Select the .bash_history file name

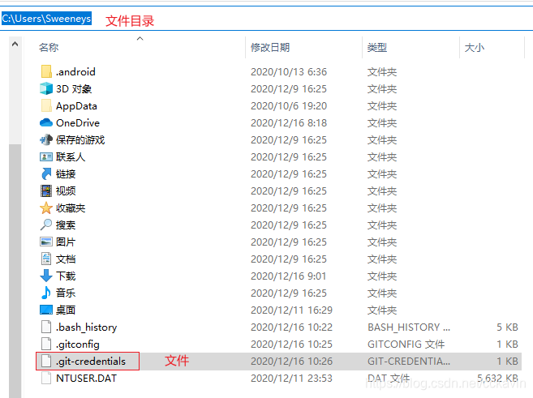coord(86,327)
